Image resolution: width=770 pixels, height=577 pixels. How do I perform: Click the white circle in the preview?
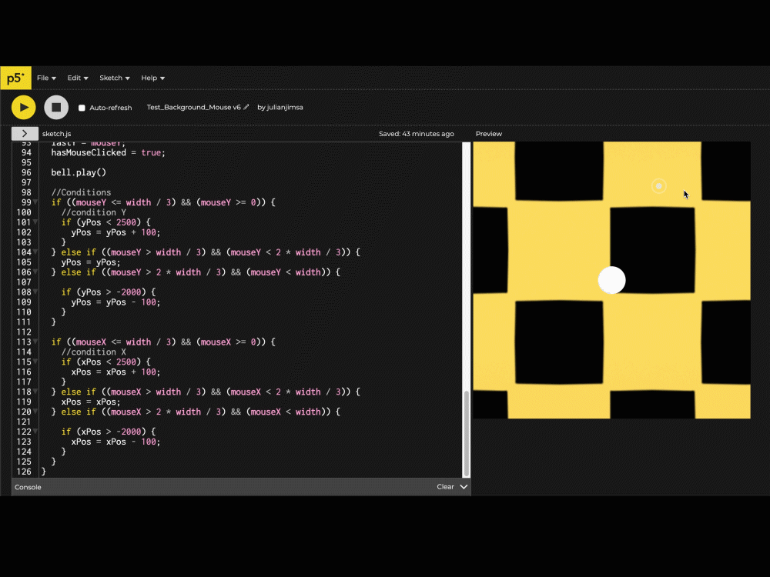[612, 281]
